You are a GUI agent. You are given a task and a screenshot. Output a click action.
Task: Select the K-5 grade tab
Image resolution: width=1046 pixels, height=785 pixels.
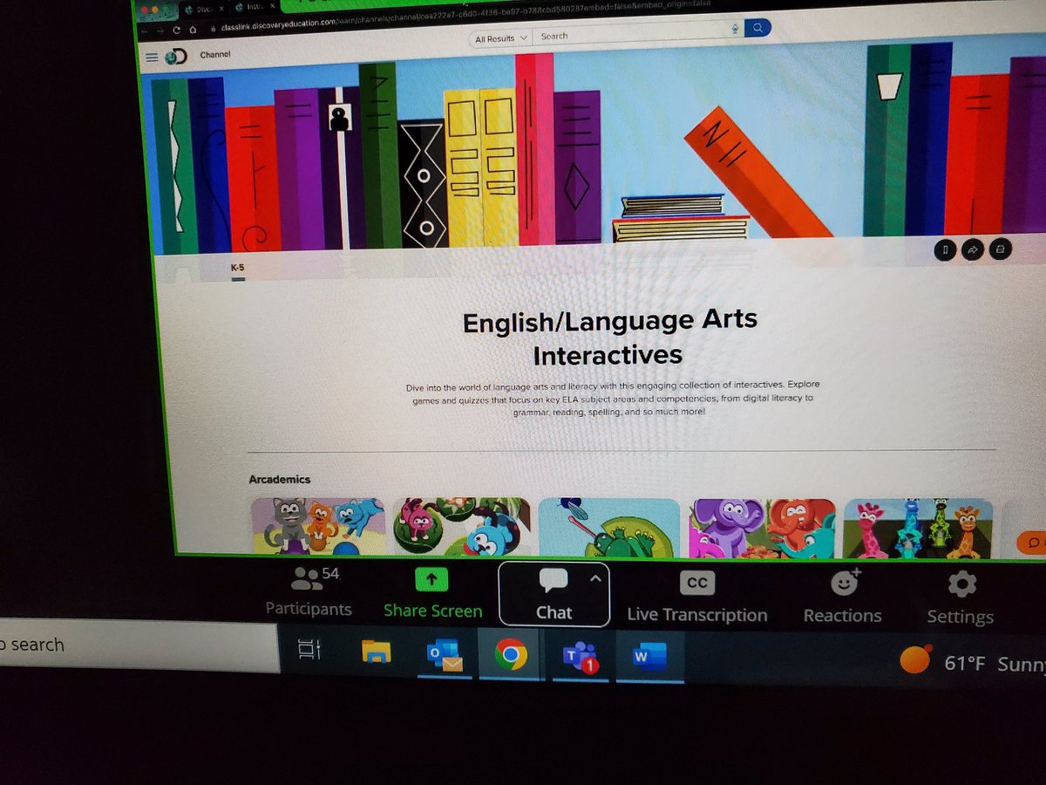pos(238,270)
